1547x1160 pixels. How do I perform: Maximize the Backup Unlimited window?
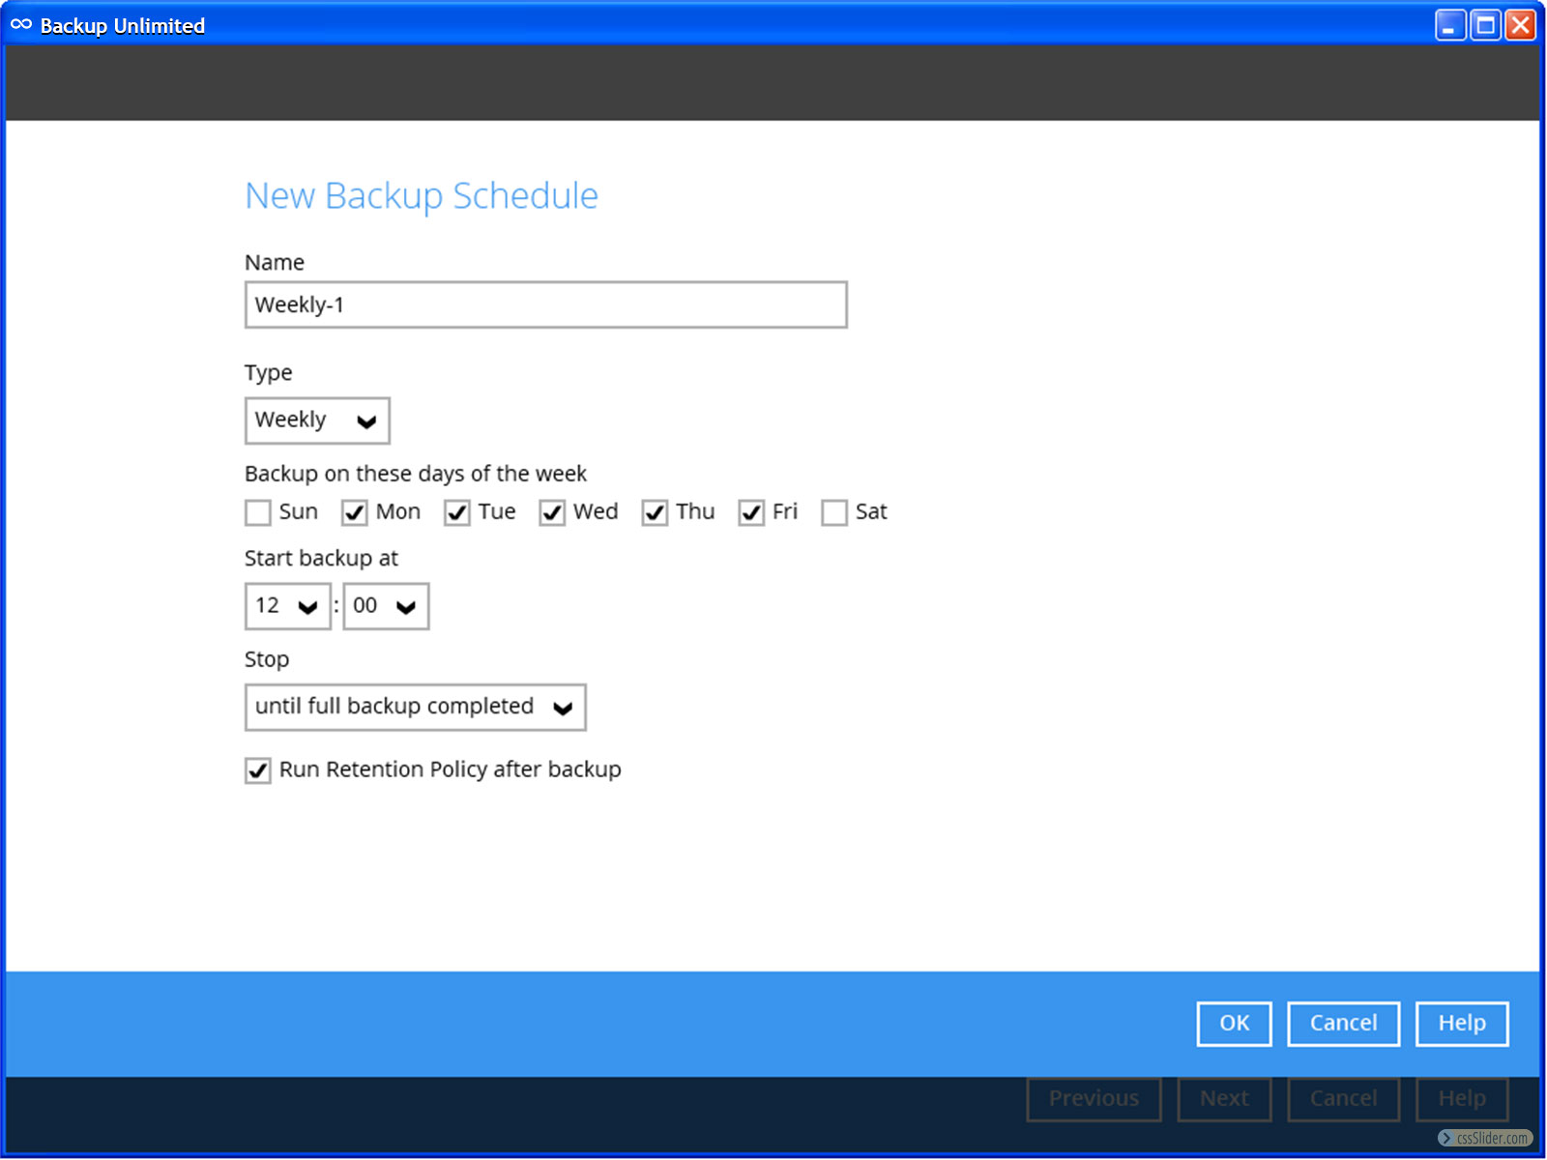[1485, 25]
